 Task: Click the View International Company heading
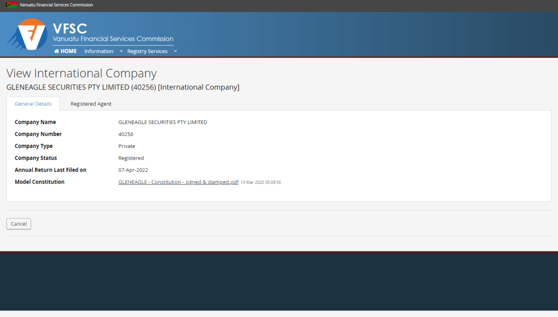click(x=82, y=73)
